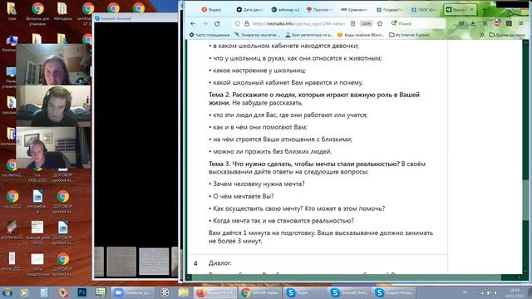Show more bookmarks chevron
532x299 pixels.
[482, 35]
